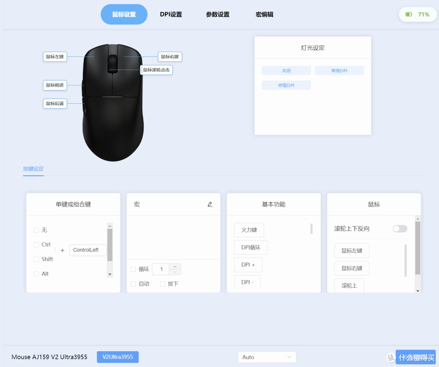Assign 鼠标左键 in the 鼠标 panel
Screen dimensions: 439x367
pos(352,251)
